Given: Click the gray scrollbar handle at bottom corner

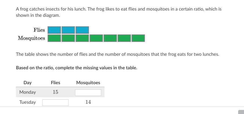Looking at the screenshot, I should (x=241, y=112).
